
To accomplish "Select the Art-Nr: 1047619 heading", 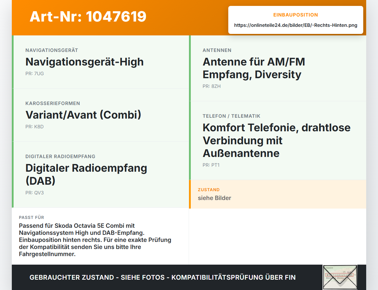I will tap(88, 17).
